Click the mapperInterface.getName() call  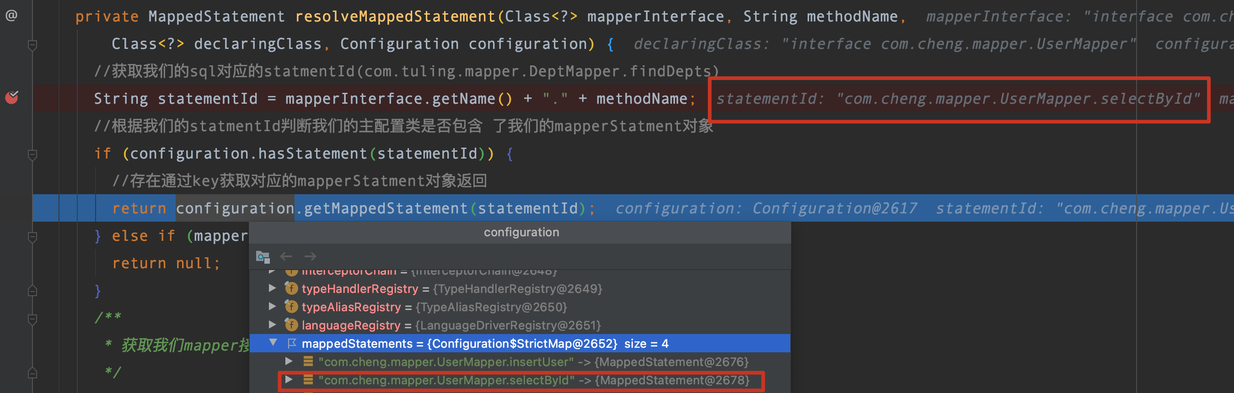coord(399,99)
